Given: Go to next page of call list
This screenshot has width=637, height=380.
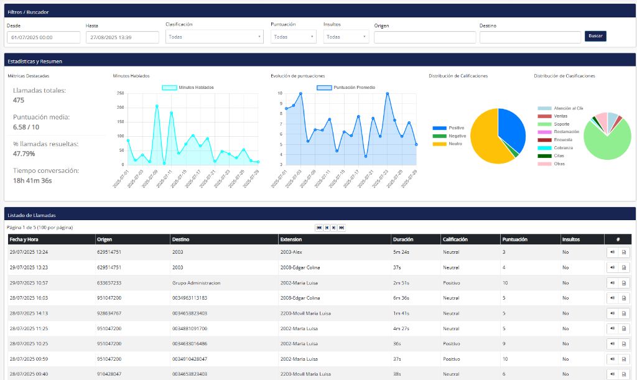Looking at the screenshot, I should [334, 228].
